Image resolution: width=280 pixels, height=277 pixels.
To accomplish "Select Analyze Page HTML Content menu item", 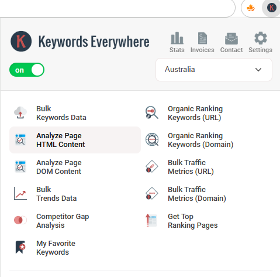I will coord(75,140).
